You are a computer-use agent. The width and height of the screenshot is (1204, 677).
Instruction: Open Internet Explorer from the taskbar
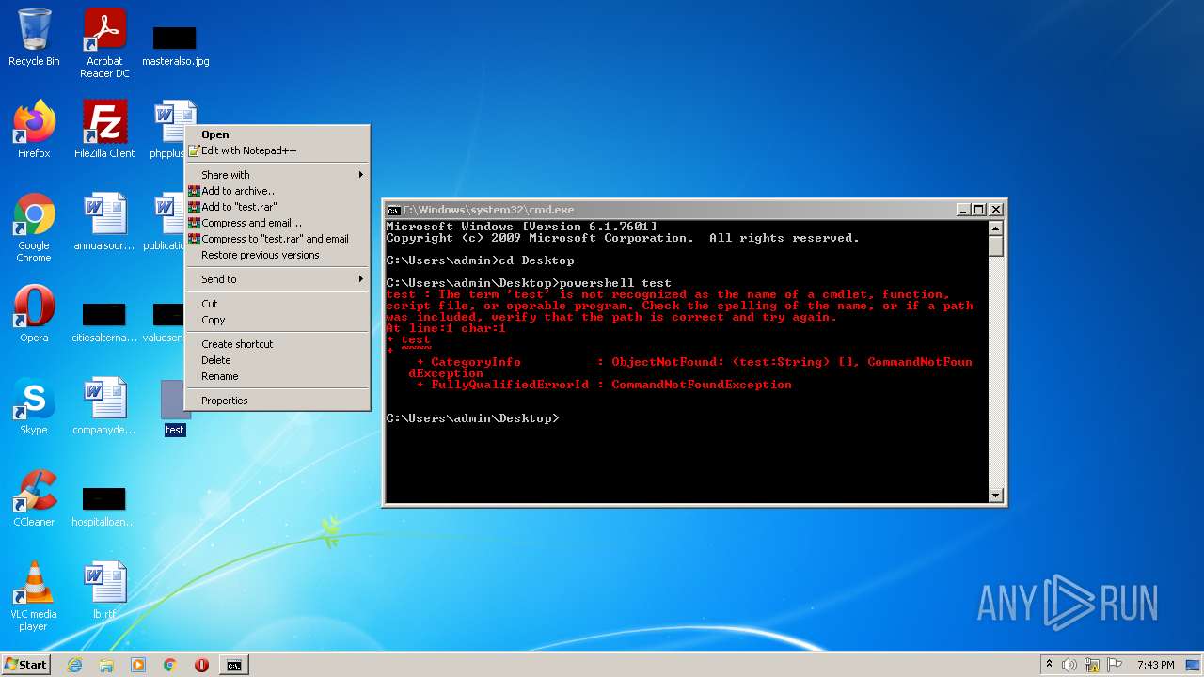74,665
